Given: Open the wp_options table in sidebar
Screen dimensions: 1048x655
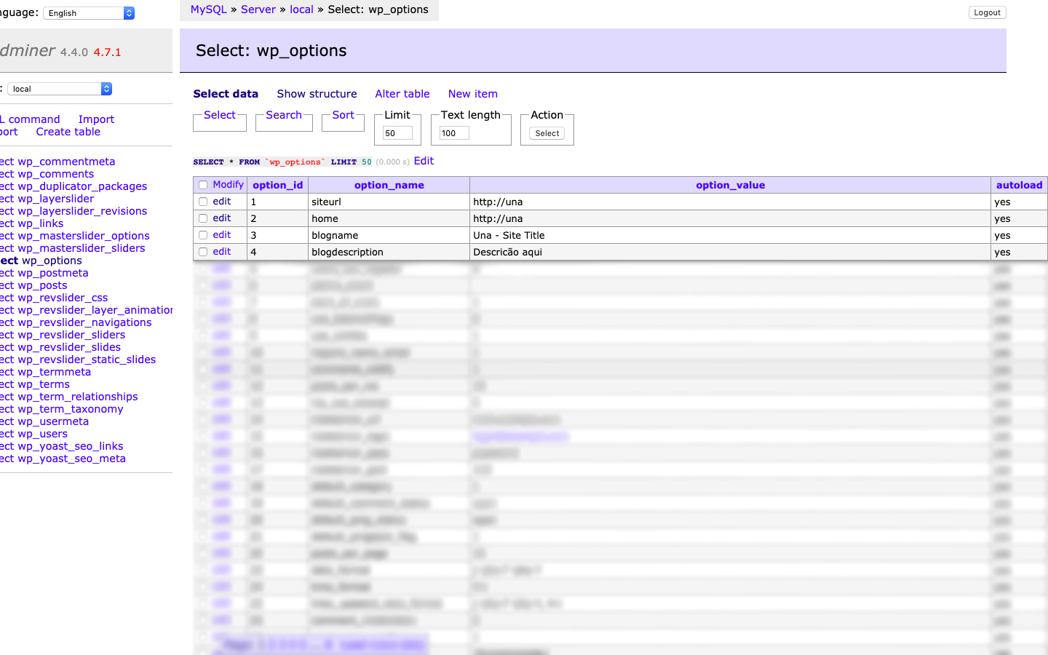Looking at the screenshot, I should click(x=52, y=261).
